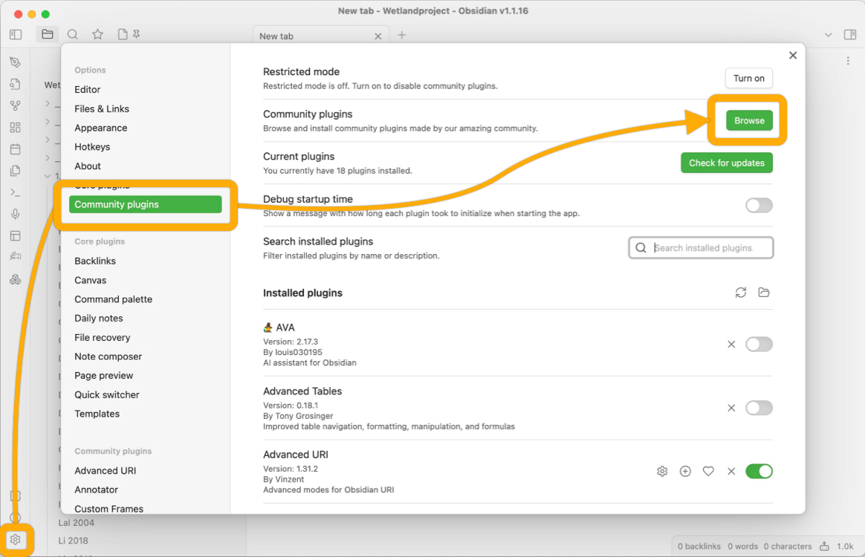Select the terminal icon in the left ribbon
The image size is (865, 557).
(x=15, y=192)
